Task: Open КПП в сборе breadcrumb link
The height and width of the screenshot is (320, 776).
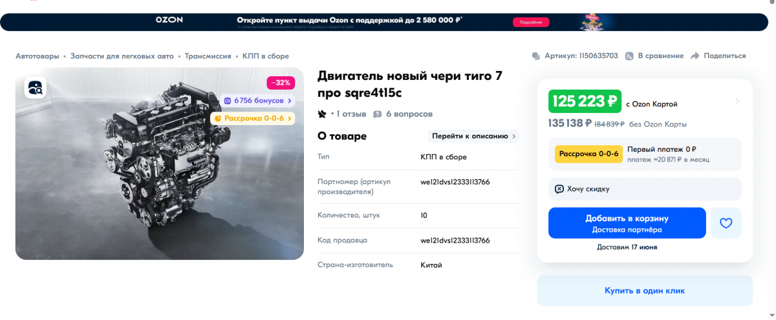Action: [266, 56]
